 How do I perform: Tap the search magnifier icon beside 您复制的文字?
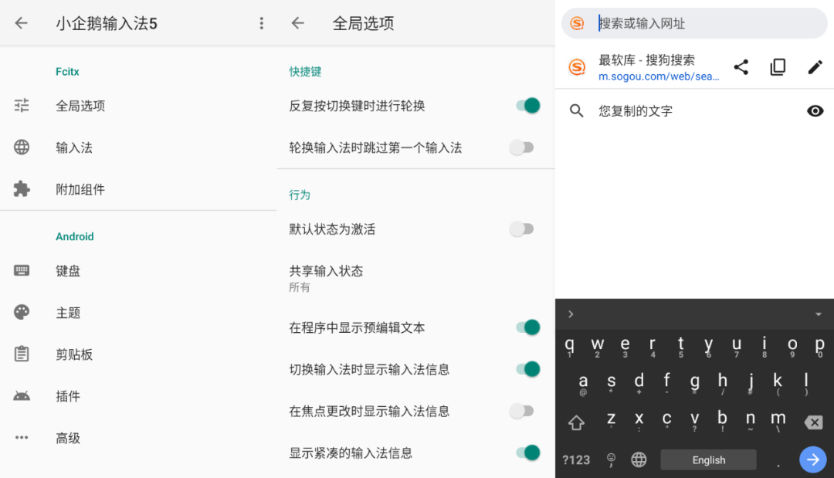click(577, 110)
